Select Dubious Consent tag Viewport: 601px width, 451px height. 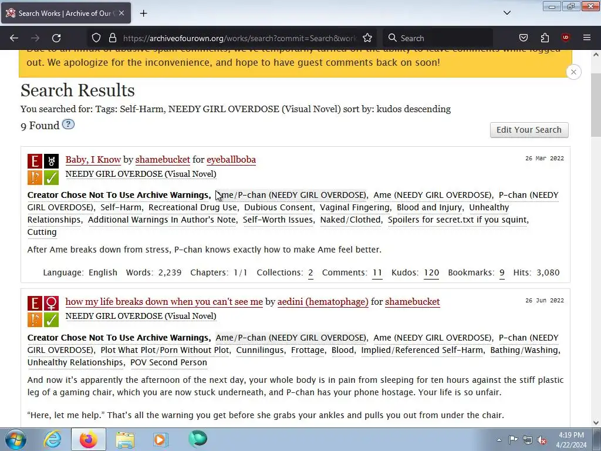tap(279, 207)
